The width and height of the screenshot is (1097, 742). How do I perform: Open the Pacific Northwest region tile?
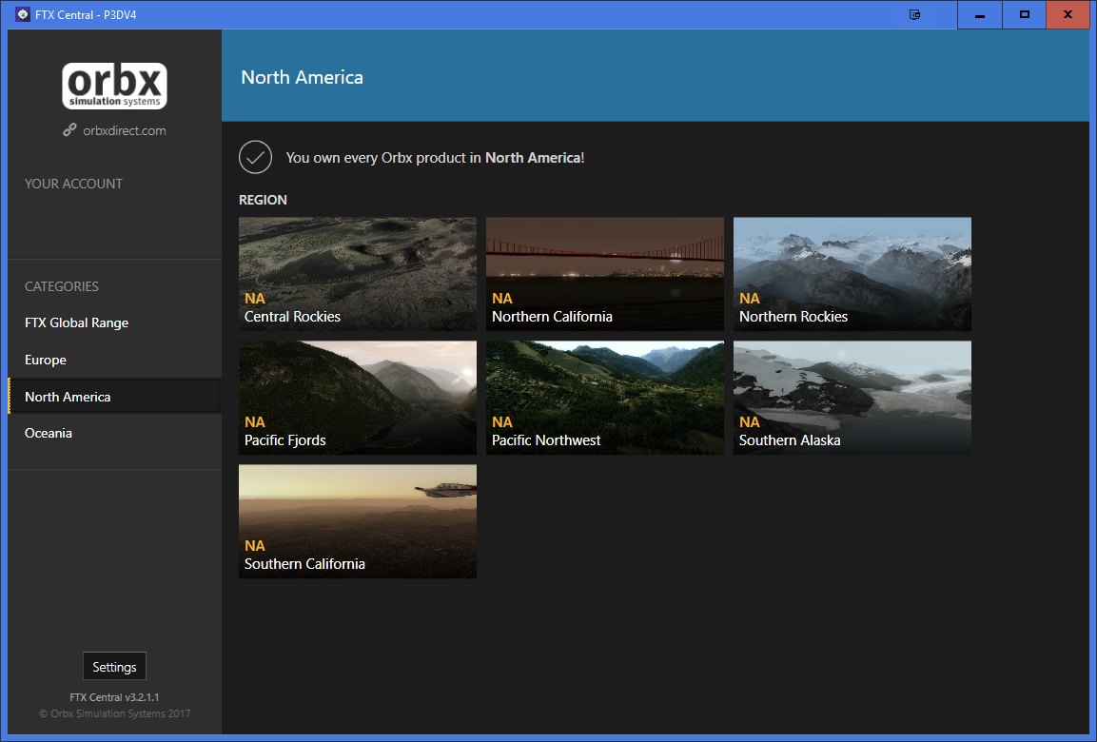tap(605, 398)
